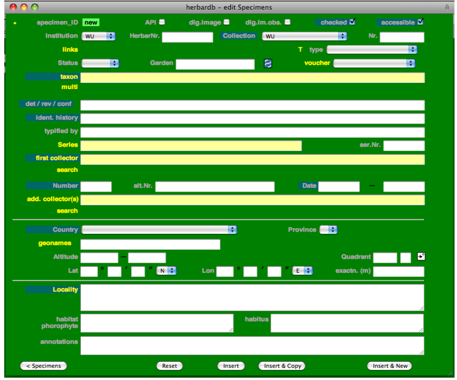Focus the Nr. field beside Collection
Image resolution: width=457 pixels, height=380 pixels.
[x=402, y=37]
